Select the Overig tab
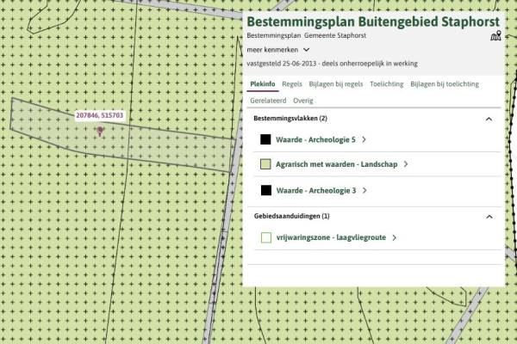Image resolution: width=517 pixels, height=344 pixels. click(x=303, y=101)
